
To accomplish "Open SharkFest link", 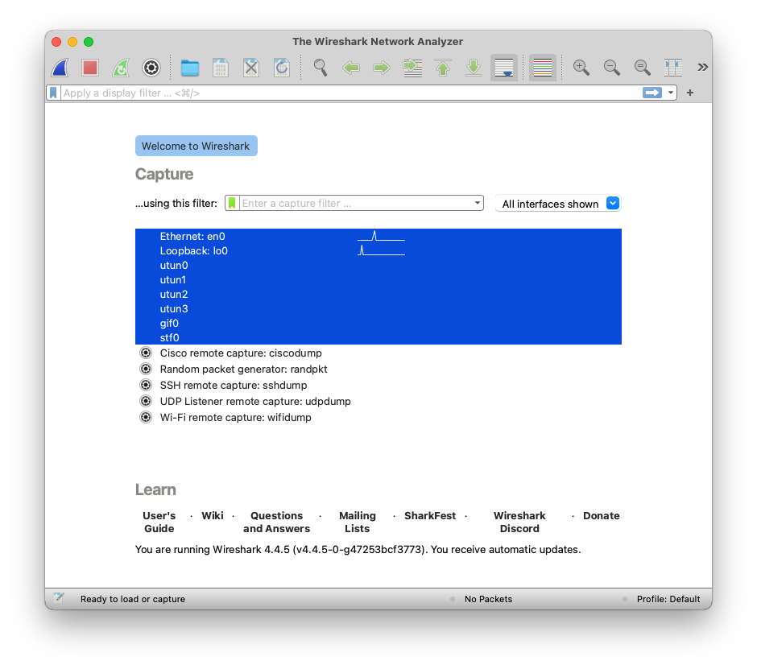I will [x=430, y=515].
